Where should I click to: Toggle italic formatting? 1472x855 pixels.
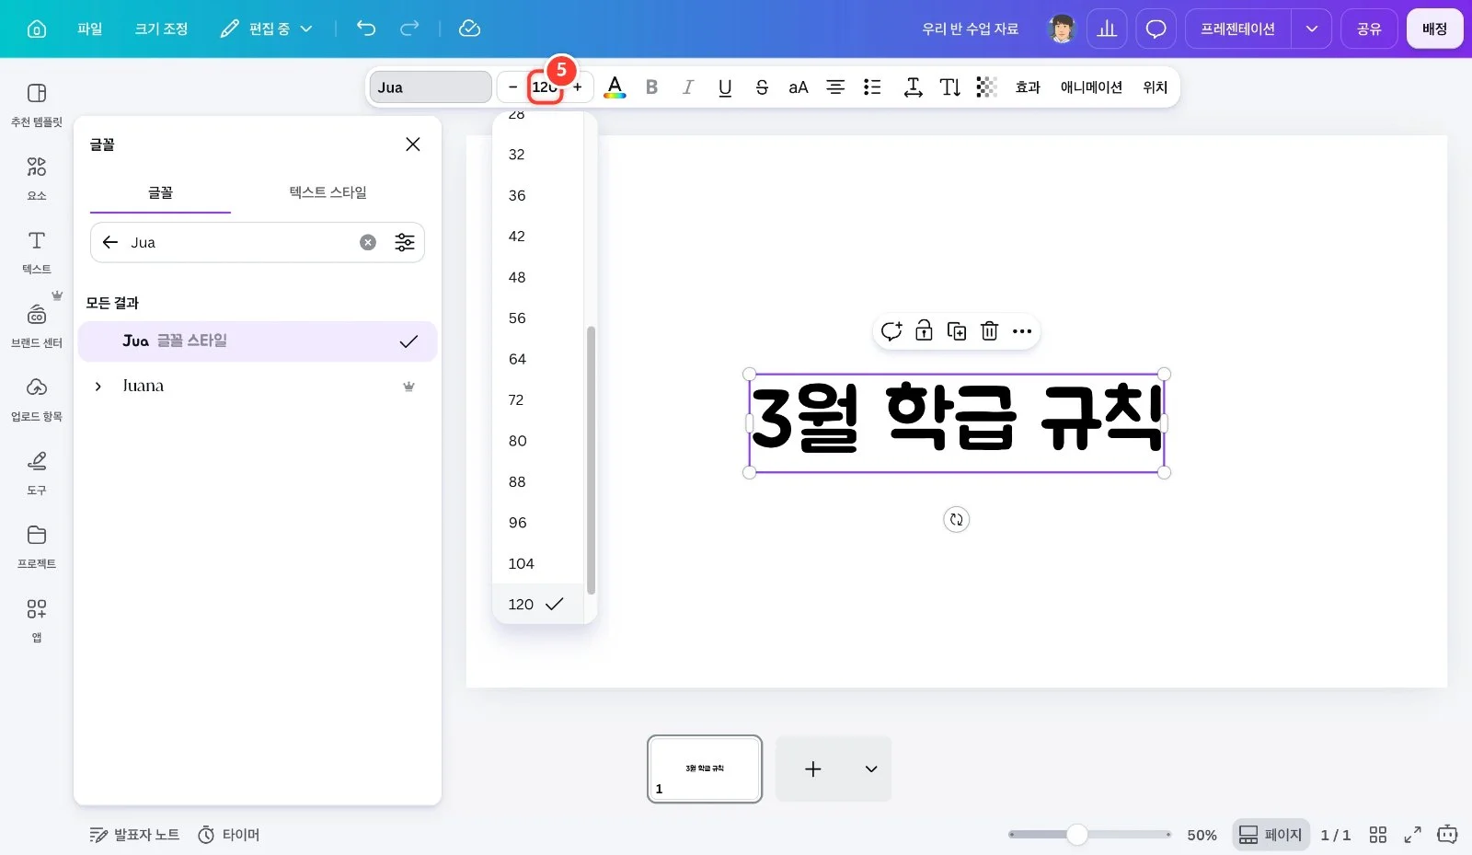(688, 87)
